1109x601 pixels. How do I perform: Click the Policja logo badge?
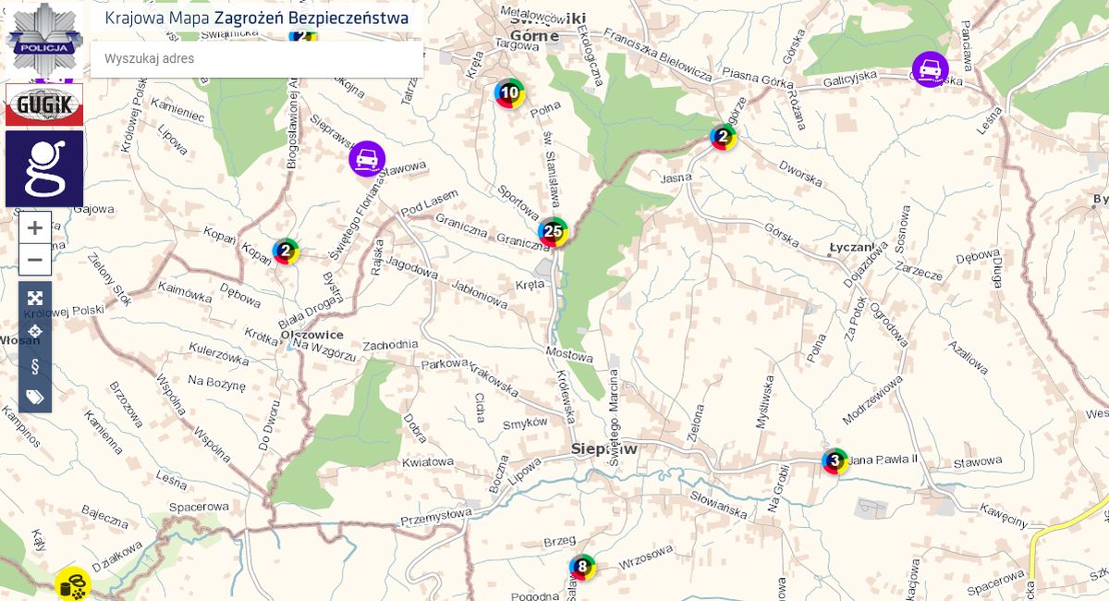(44, 40)
